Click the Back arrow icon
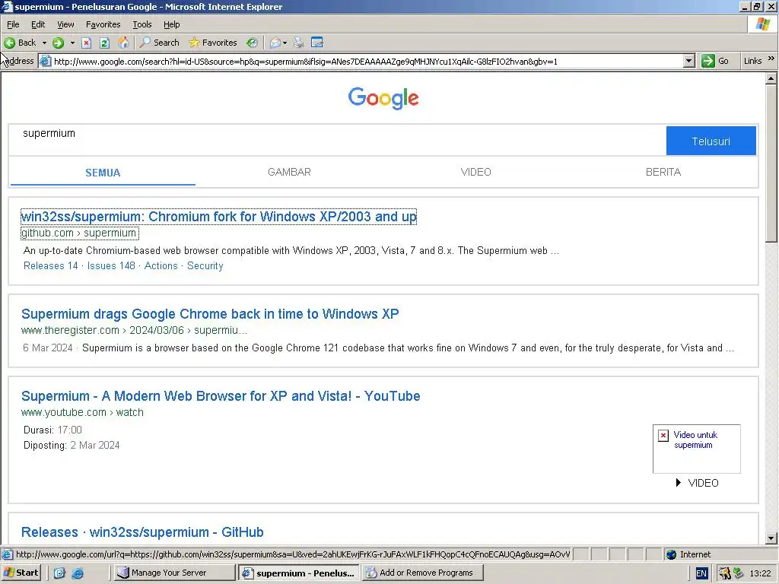The width and height of the screenshot is (779, 584). (x=9, y=43)
